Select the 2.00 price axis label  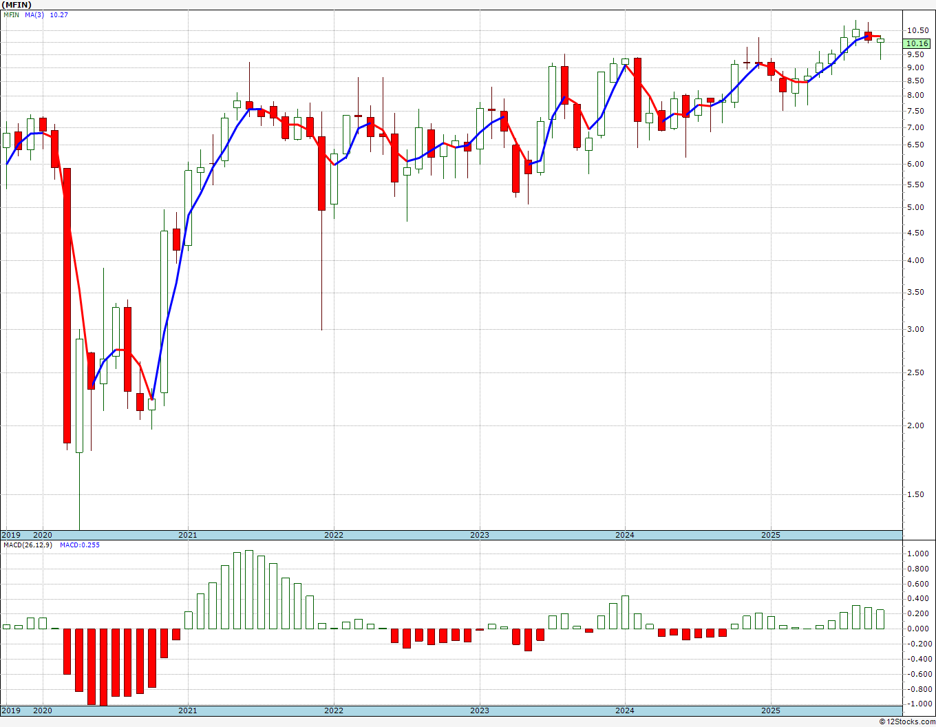click(x=915, y=425)
